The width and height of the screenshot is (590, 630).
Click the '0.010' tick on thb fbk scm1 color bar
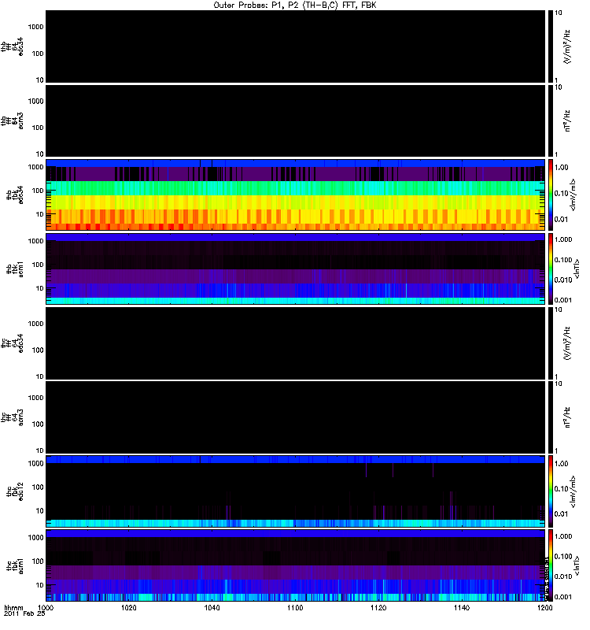pos(563,280)
